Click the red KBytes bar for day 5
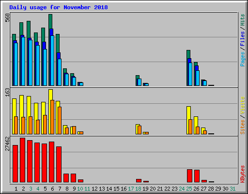The width and height of the screenshot is (248, 194). (44, 163)
